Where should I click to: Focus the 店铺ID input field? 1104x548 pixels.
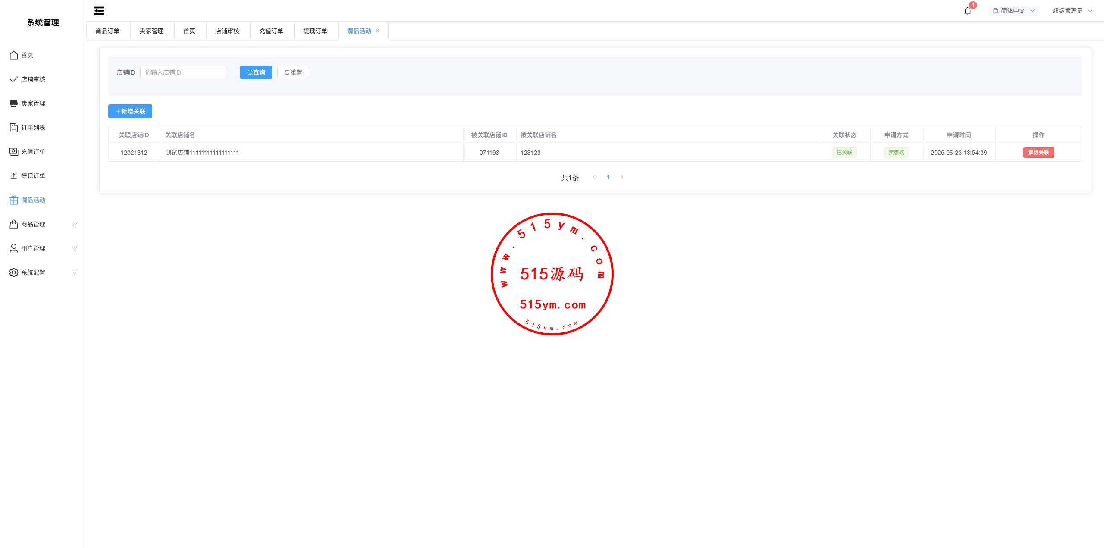pos(183,72)
